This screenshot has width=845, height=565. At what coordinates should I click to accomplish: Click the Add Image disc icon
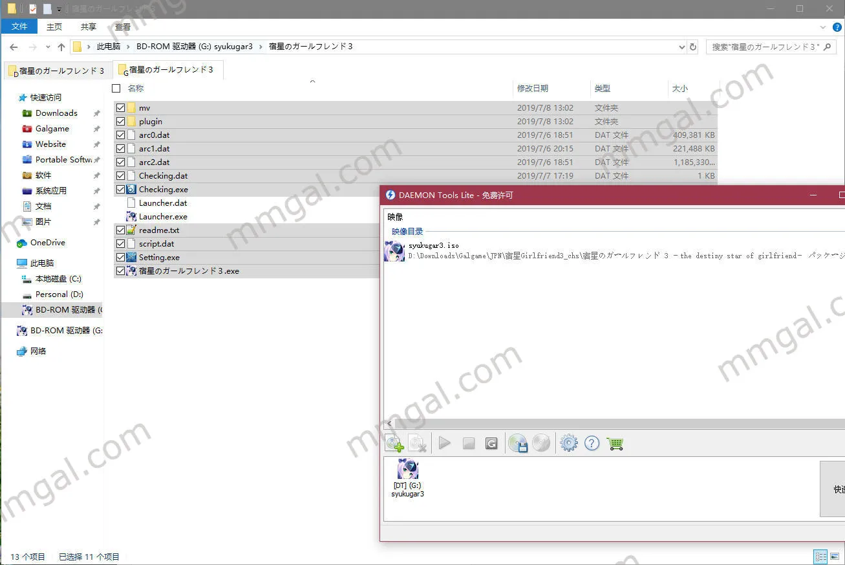[394, 443]
